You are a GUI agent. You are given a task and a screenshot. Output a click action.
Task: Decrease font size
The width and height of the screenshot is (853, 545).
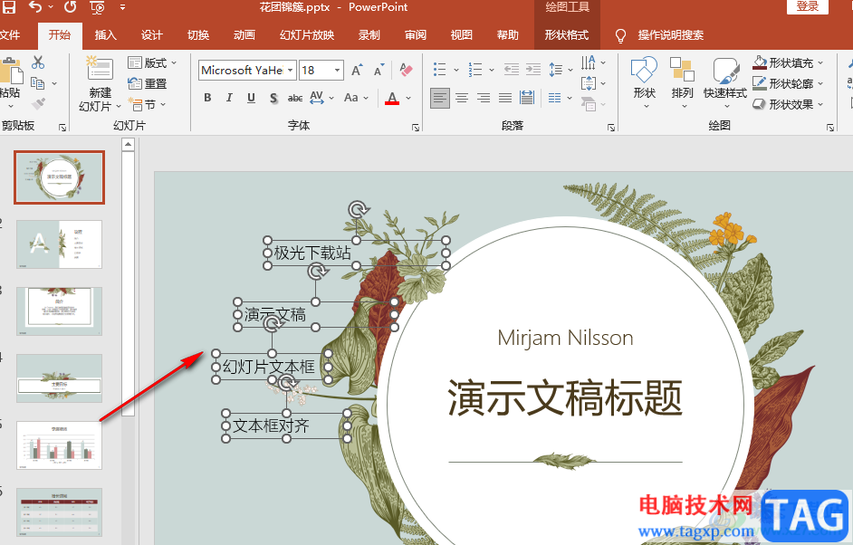point(379,71)
